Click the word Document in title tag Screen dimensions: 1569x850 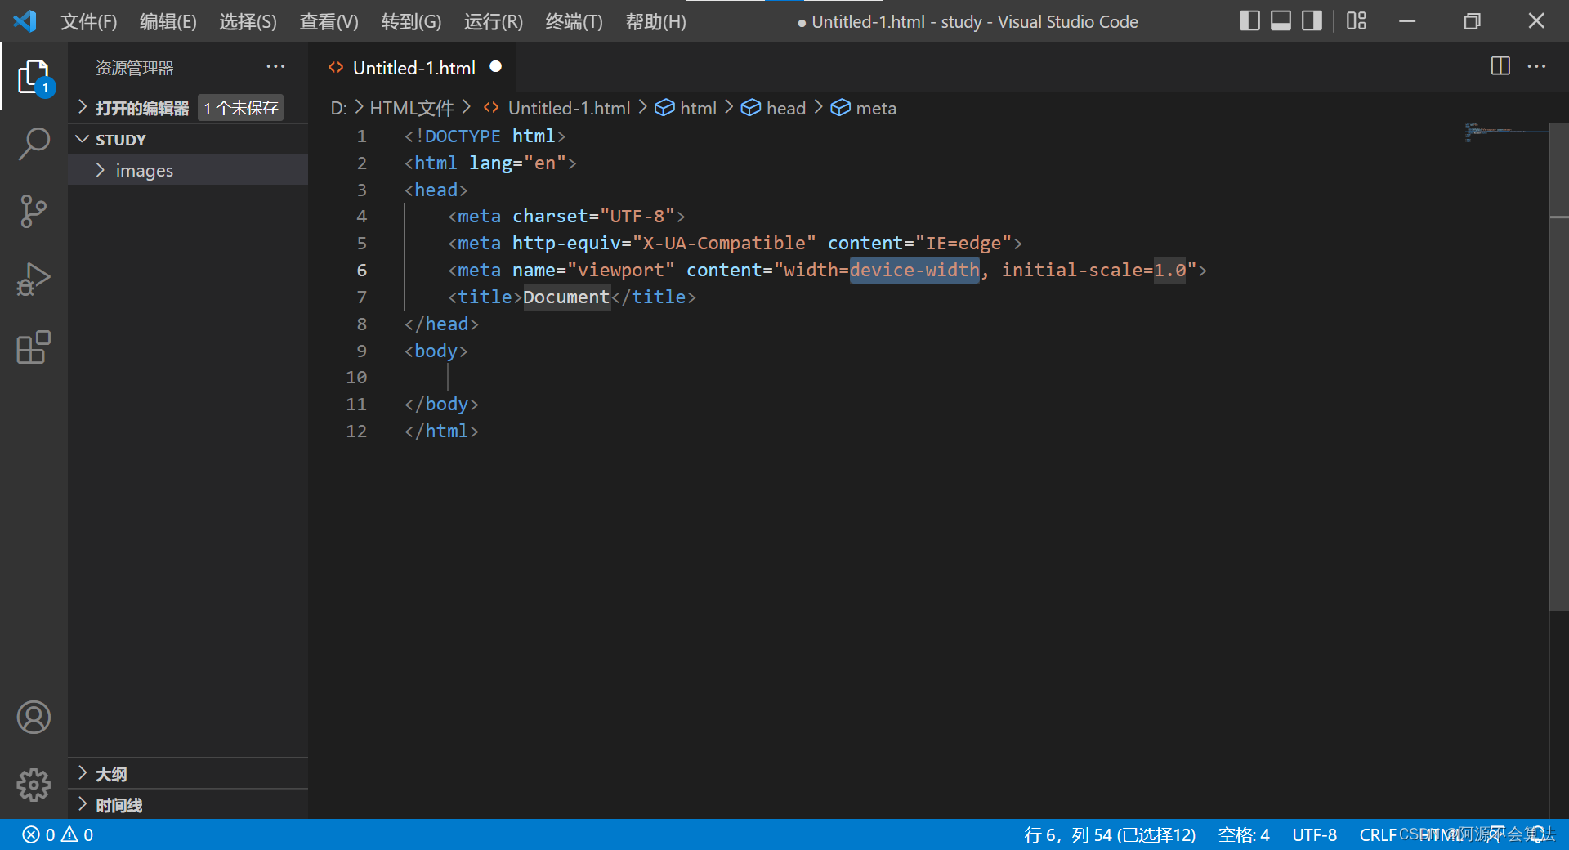click(566, 297)
